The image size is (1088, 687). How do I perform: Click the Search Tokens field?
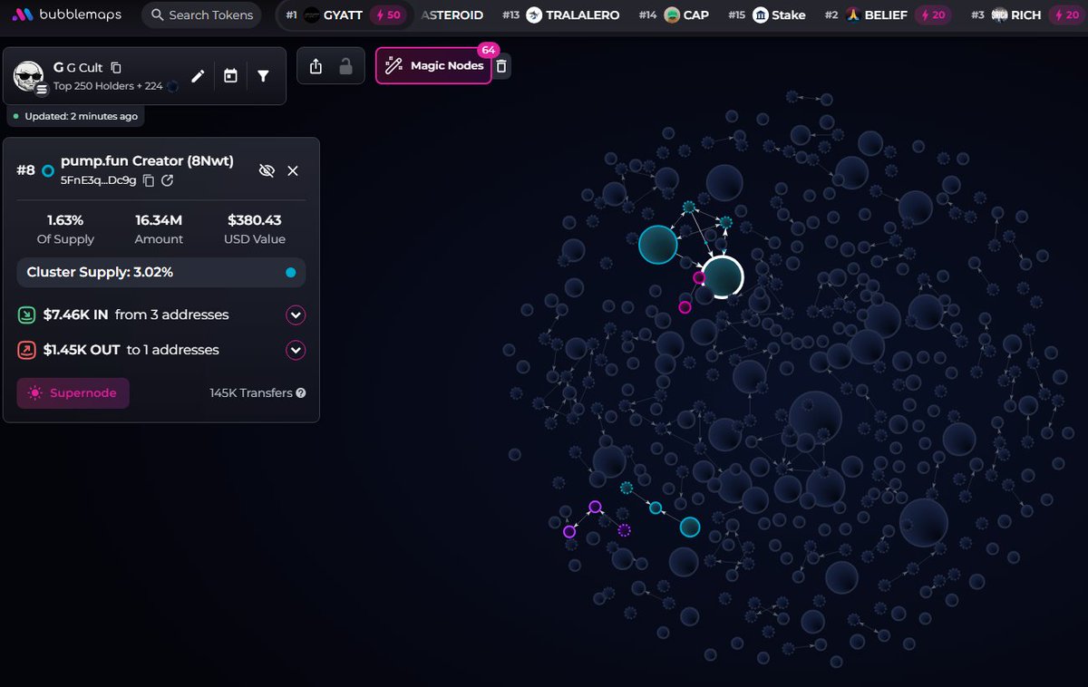pos(201,15)
